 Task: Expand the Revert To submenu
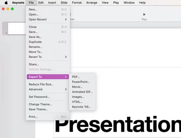48,57
